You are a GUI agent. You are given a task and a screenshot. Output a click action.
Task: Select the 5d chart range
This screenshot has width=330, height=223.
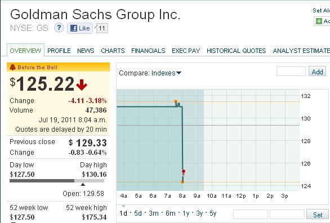pos(138,213)
